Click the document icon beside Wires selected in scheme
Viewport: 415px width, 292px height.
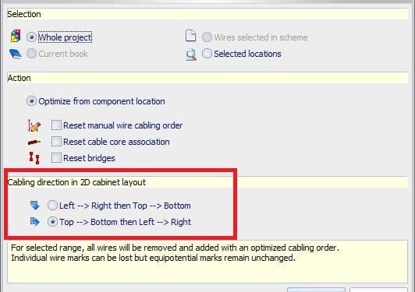[x=190, y=36]
